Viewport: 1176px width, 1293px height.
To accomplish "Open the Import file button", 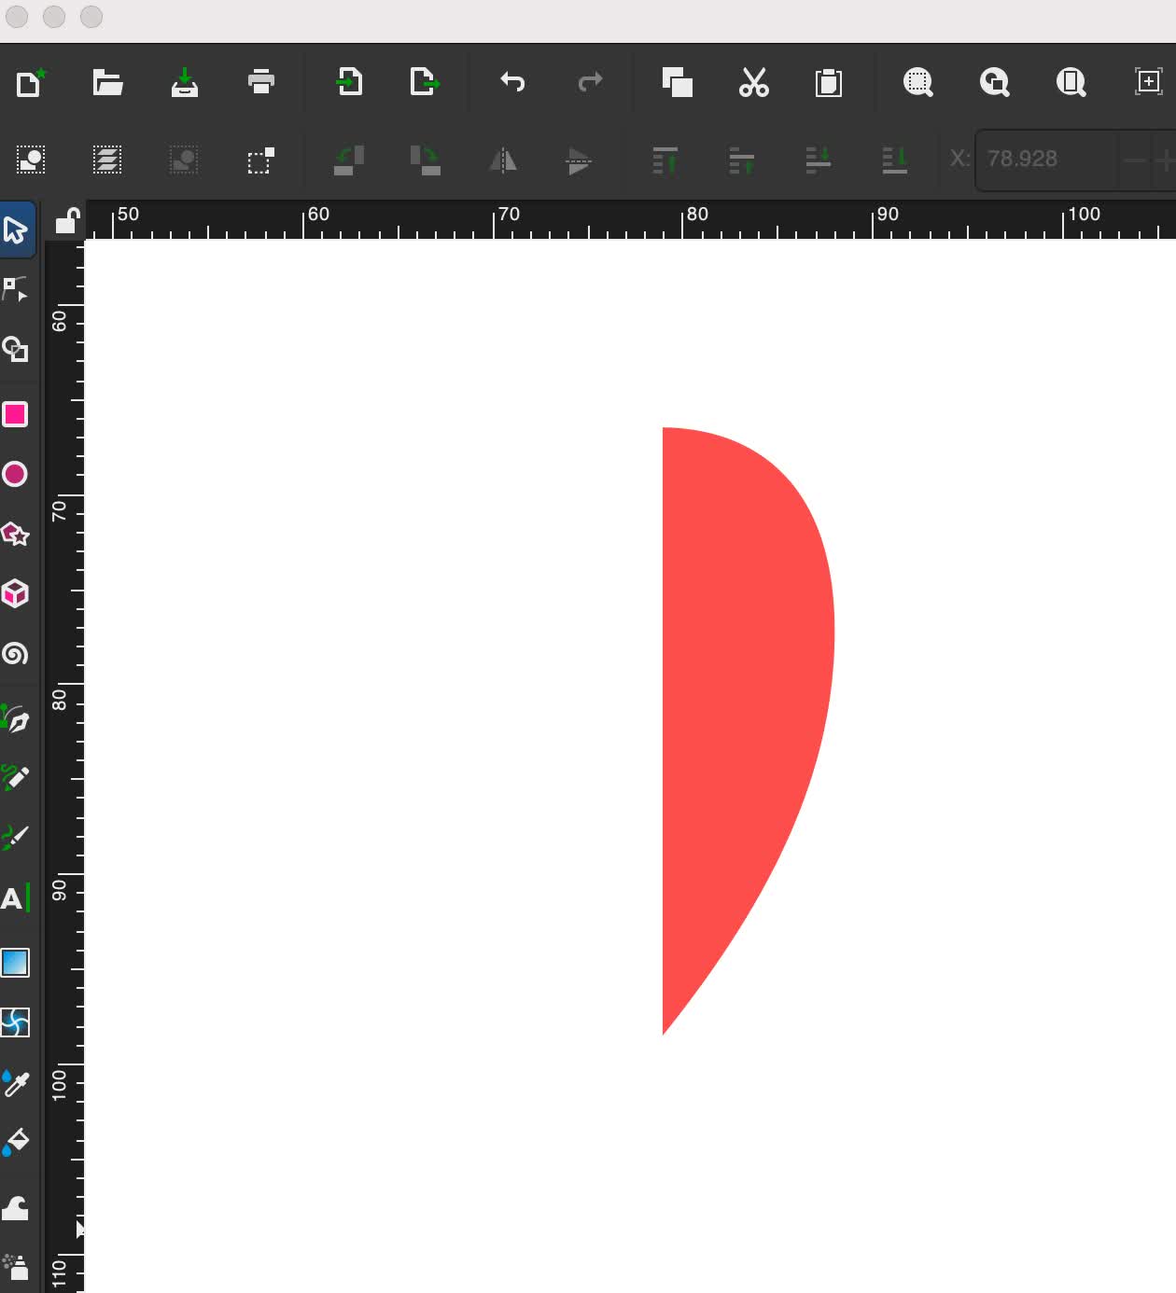I will click(x=348, y=82).
